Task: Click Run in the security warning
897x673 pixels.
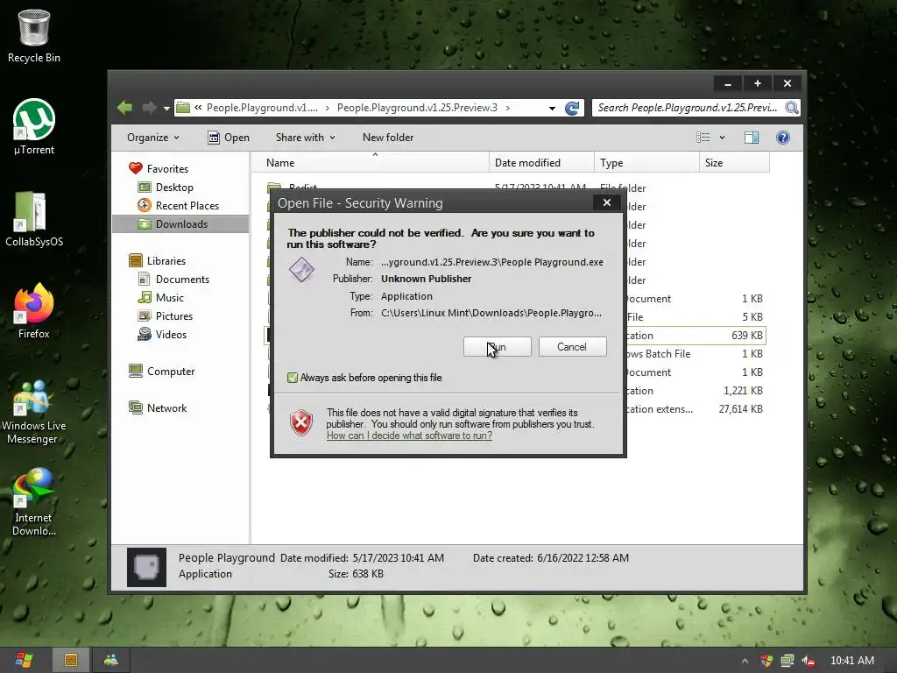Action: coord(498,347)
